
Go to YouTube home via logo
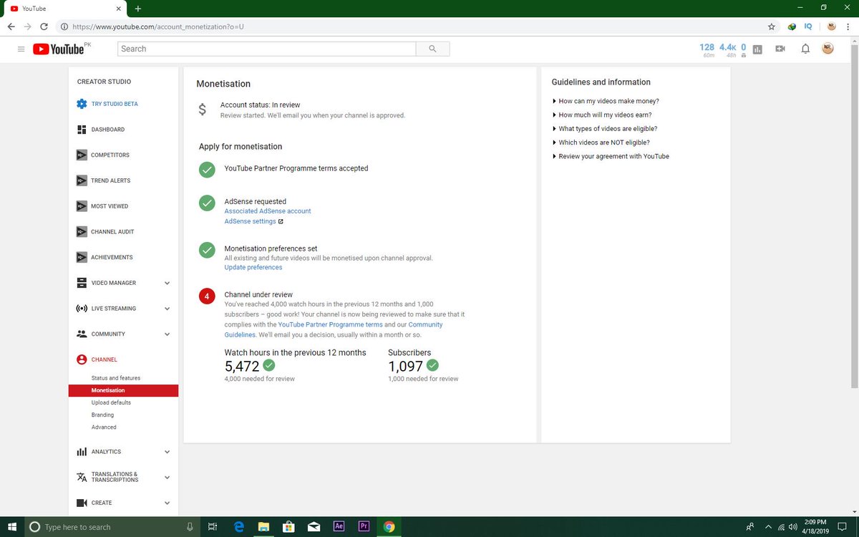click(x=58, y=49)
